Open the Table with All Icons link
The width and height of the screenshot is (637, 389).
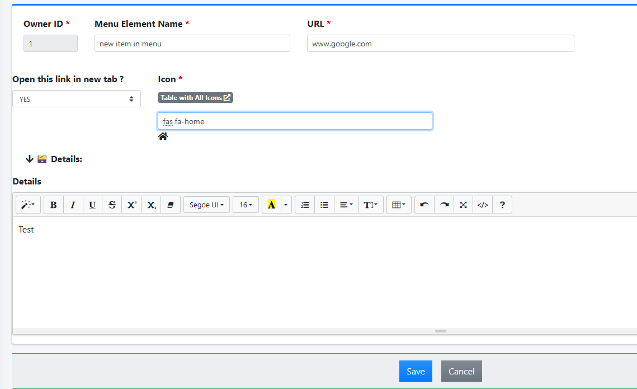coord(195,98)
